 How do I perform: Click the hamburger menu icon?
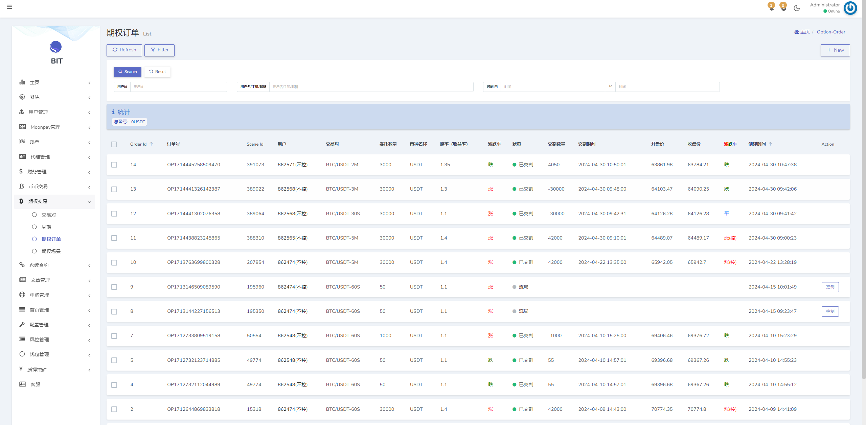click(9, 7)
